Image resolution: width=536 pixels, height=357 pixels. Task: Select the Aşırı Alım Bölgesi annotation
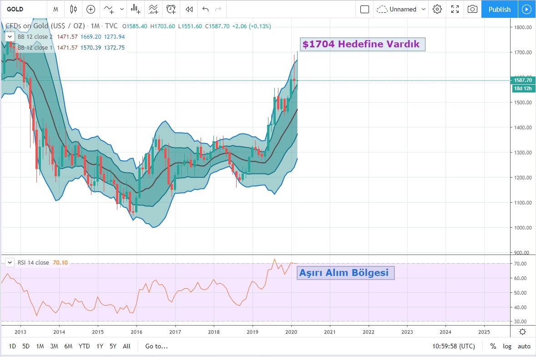345,273
